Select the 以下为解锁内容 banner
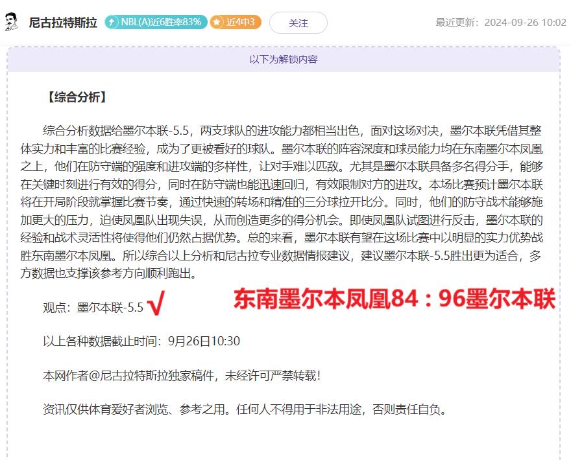 284,59
